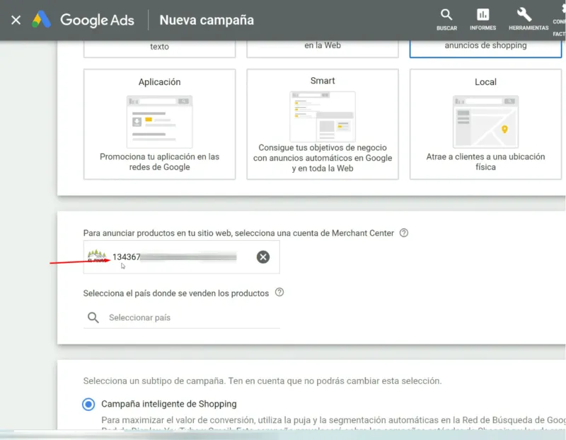The height and width of the screenshot is (440, 566).
Task: Click the magnifier icon in country field
Action: coord(93,317)
